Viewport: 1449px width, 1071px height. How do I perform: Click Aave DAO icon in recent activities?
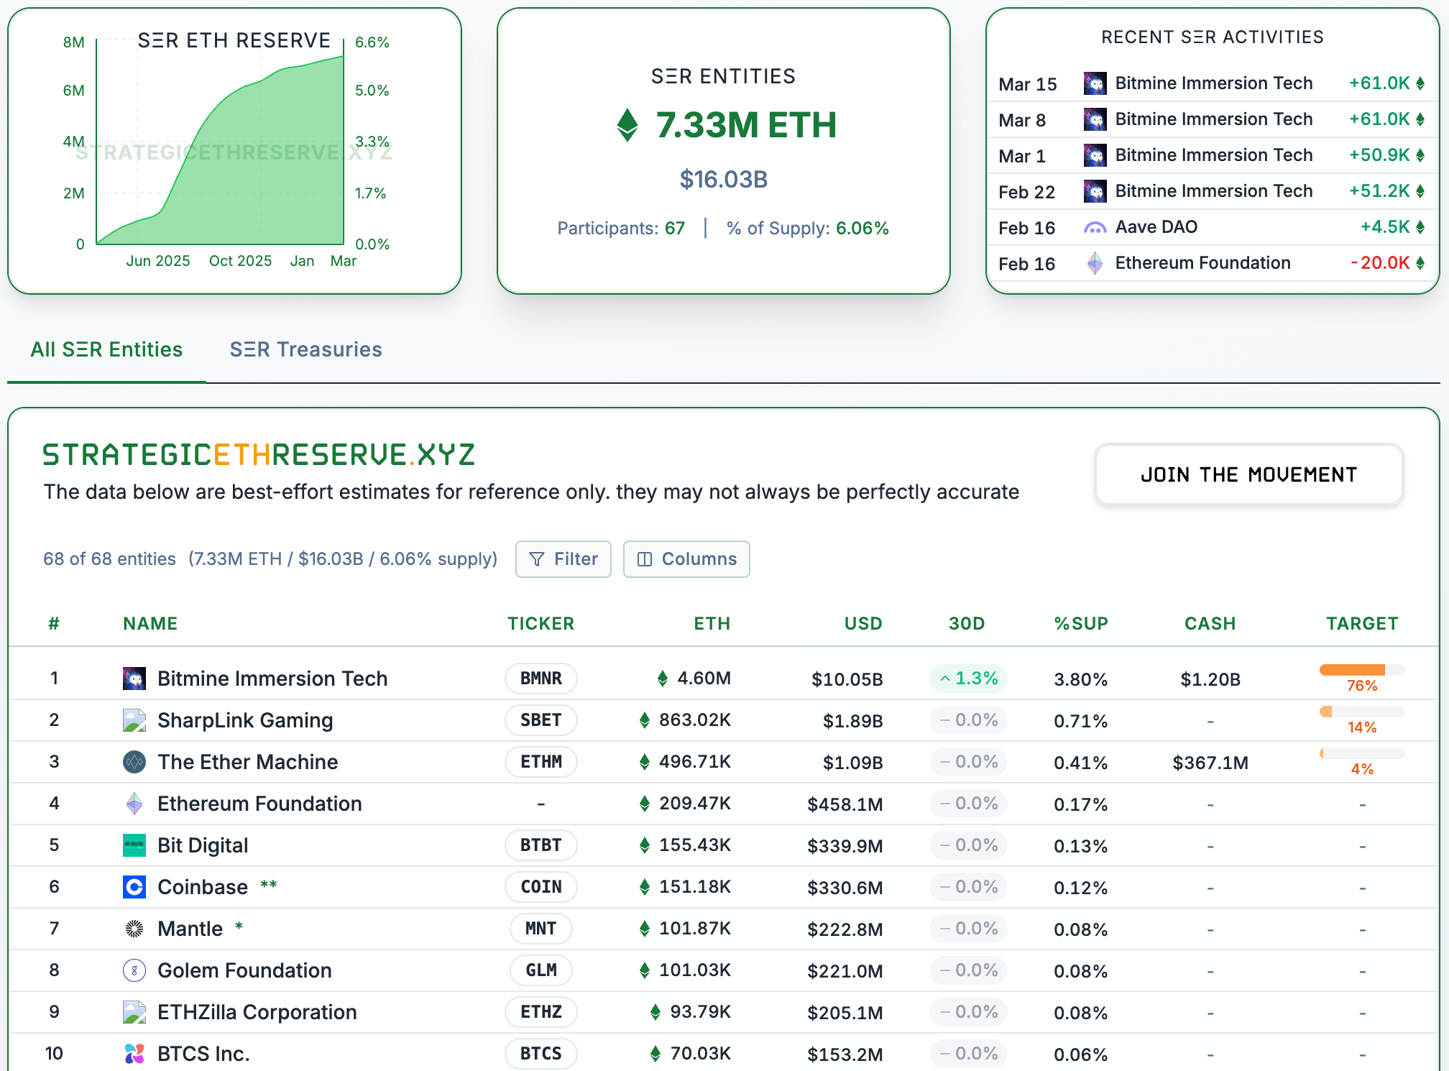[x=1095, y=227]
